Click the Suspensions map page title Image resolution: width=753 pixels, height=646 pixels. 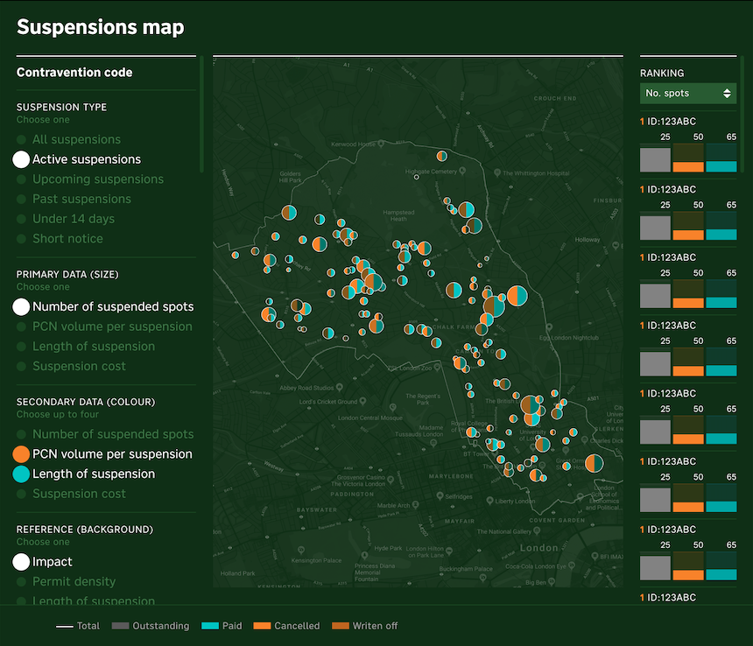pos(101,27)
